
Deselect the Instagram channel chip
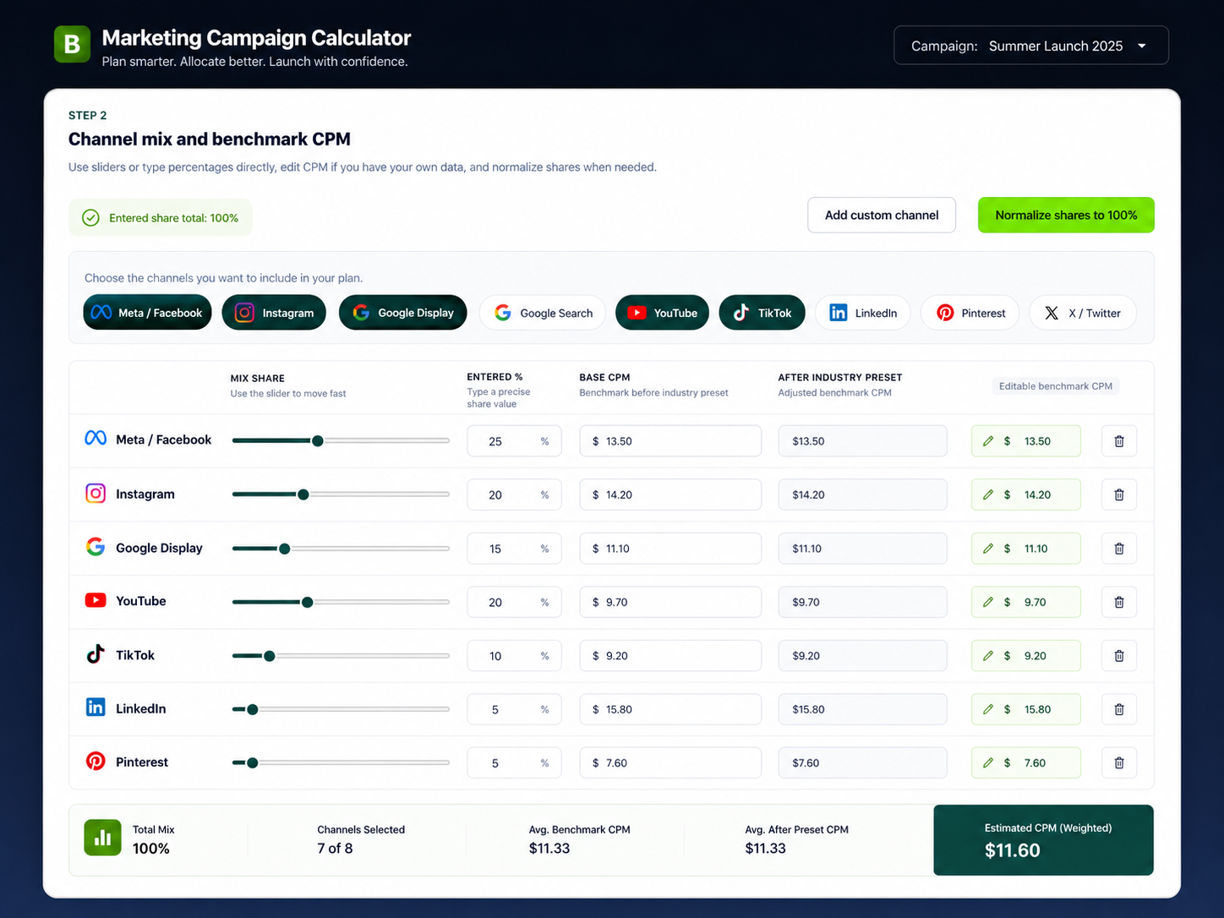274,313
